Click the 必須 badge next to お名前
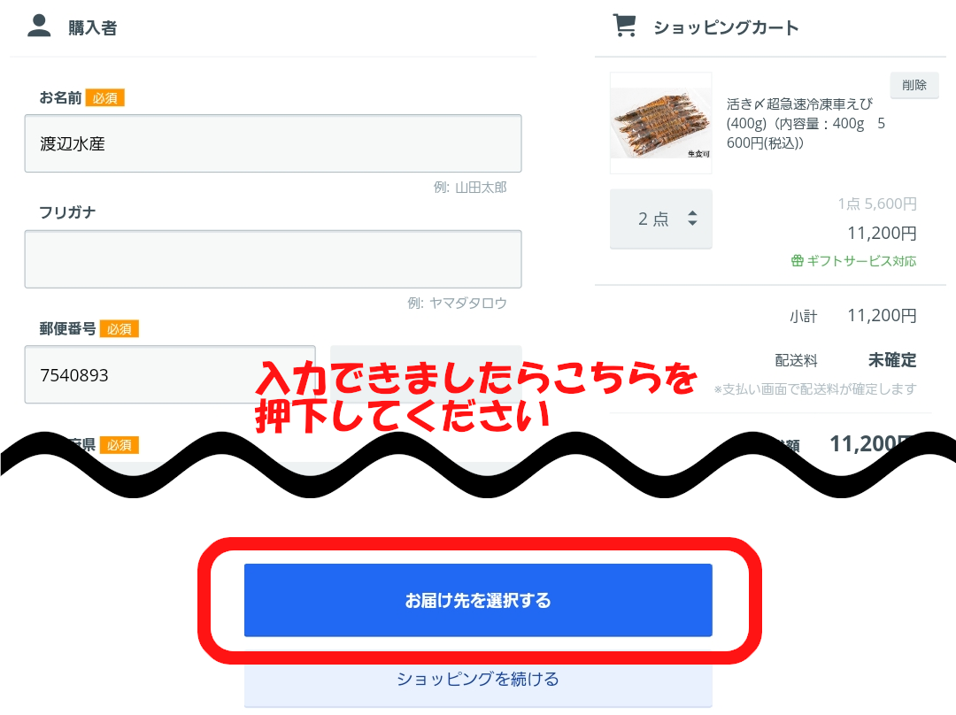Viewport: 956px width, 715px height. click(104, 97)
